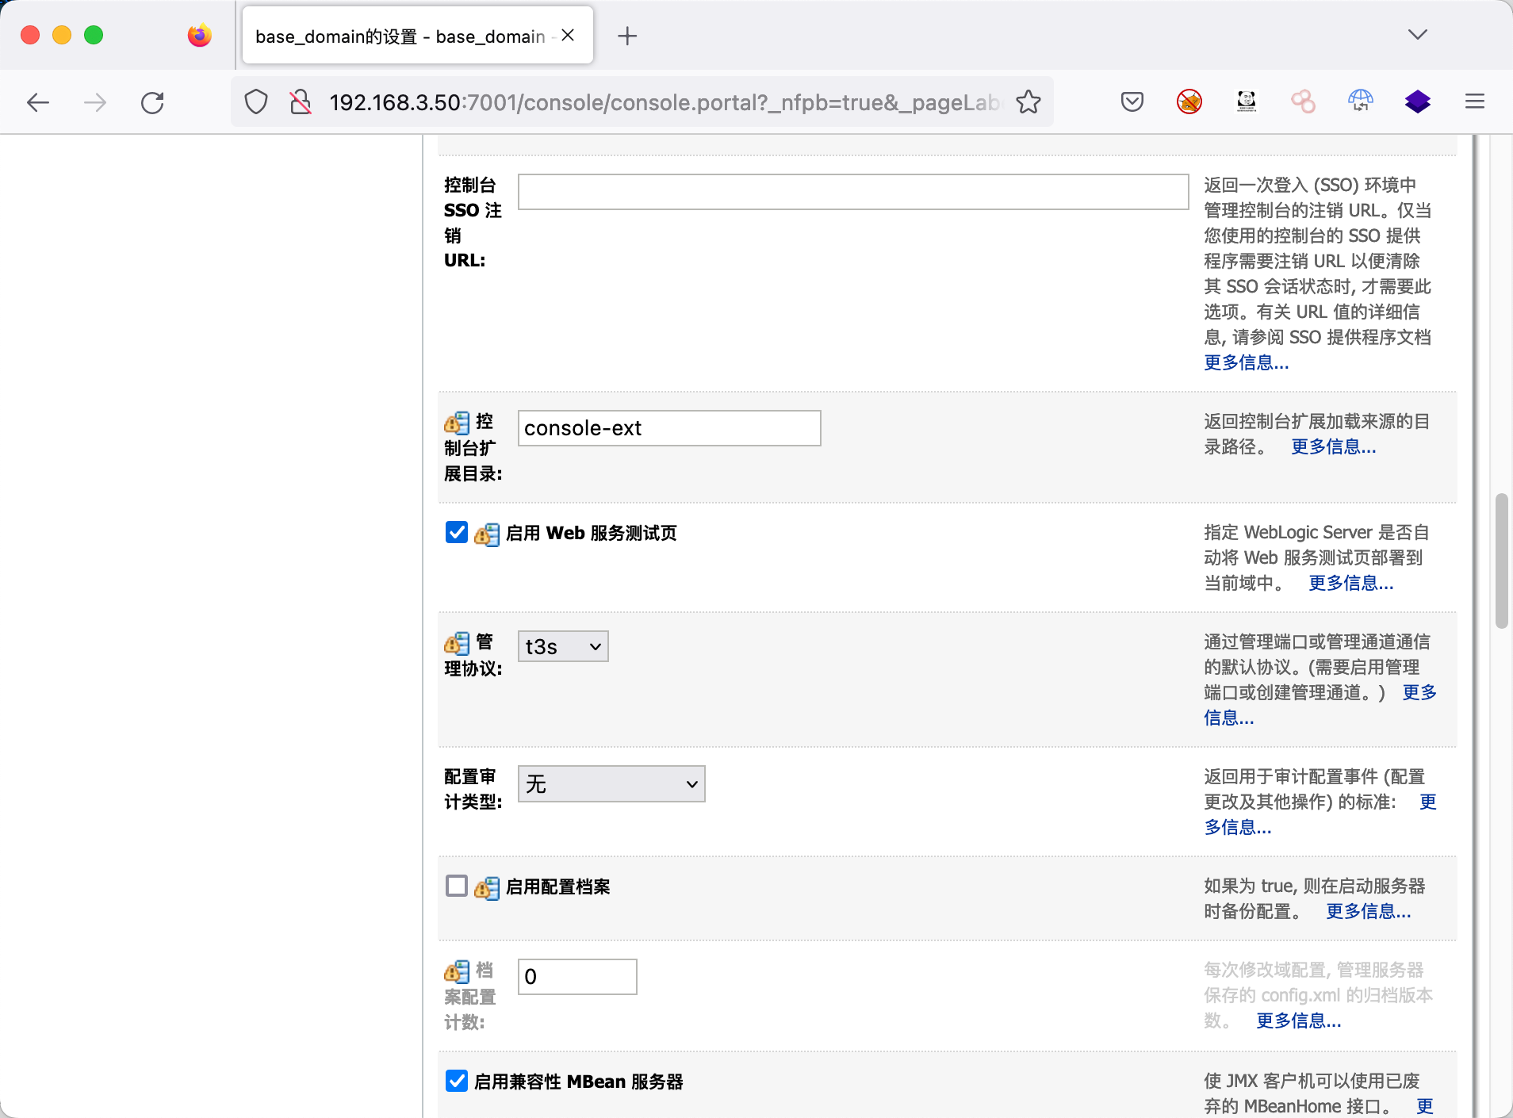Go back using the browser back arrow
This screenshot has height=1118, width=1513.
click(x=38, y=102)
